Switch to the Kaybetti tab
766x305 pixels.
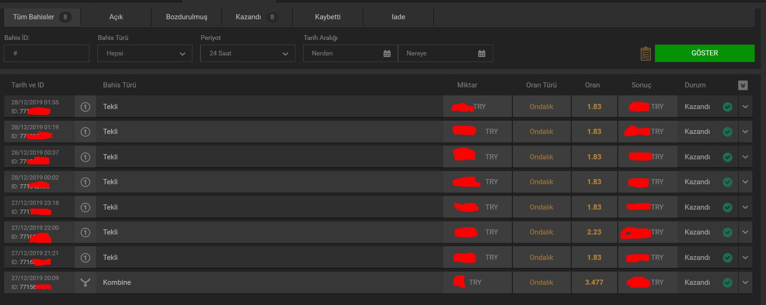click(x=327, y=17)
